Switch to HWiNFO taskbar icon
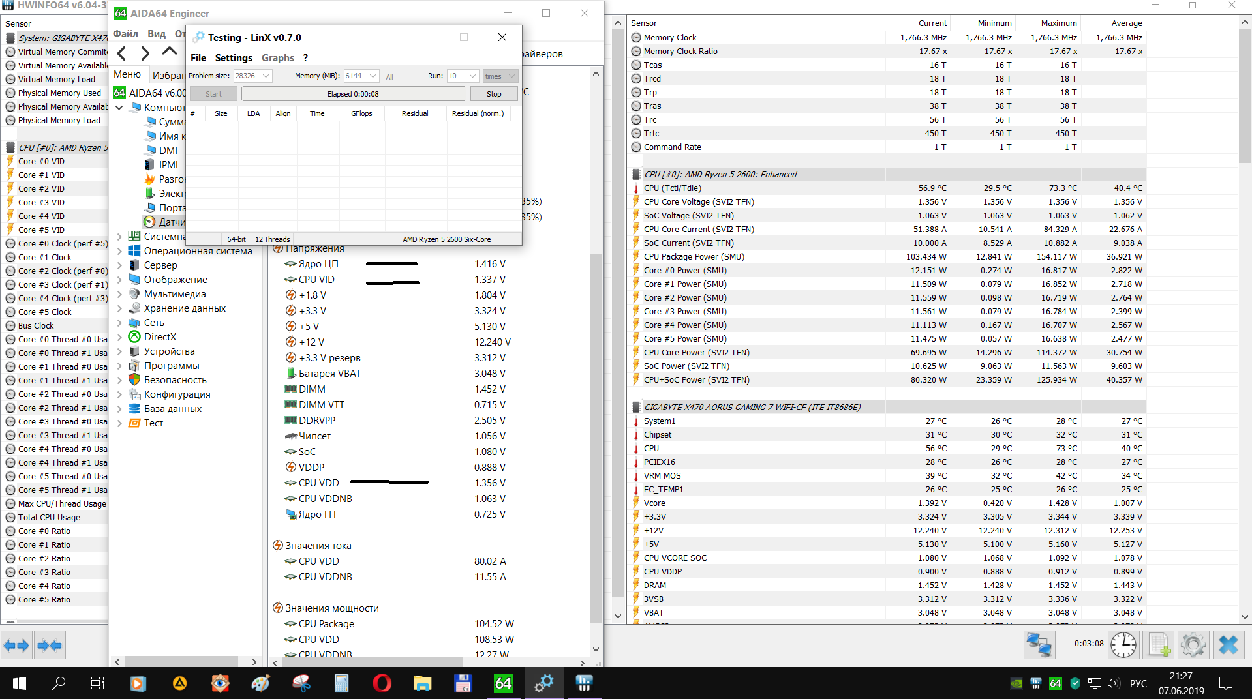 point(585,683)
